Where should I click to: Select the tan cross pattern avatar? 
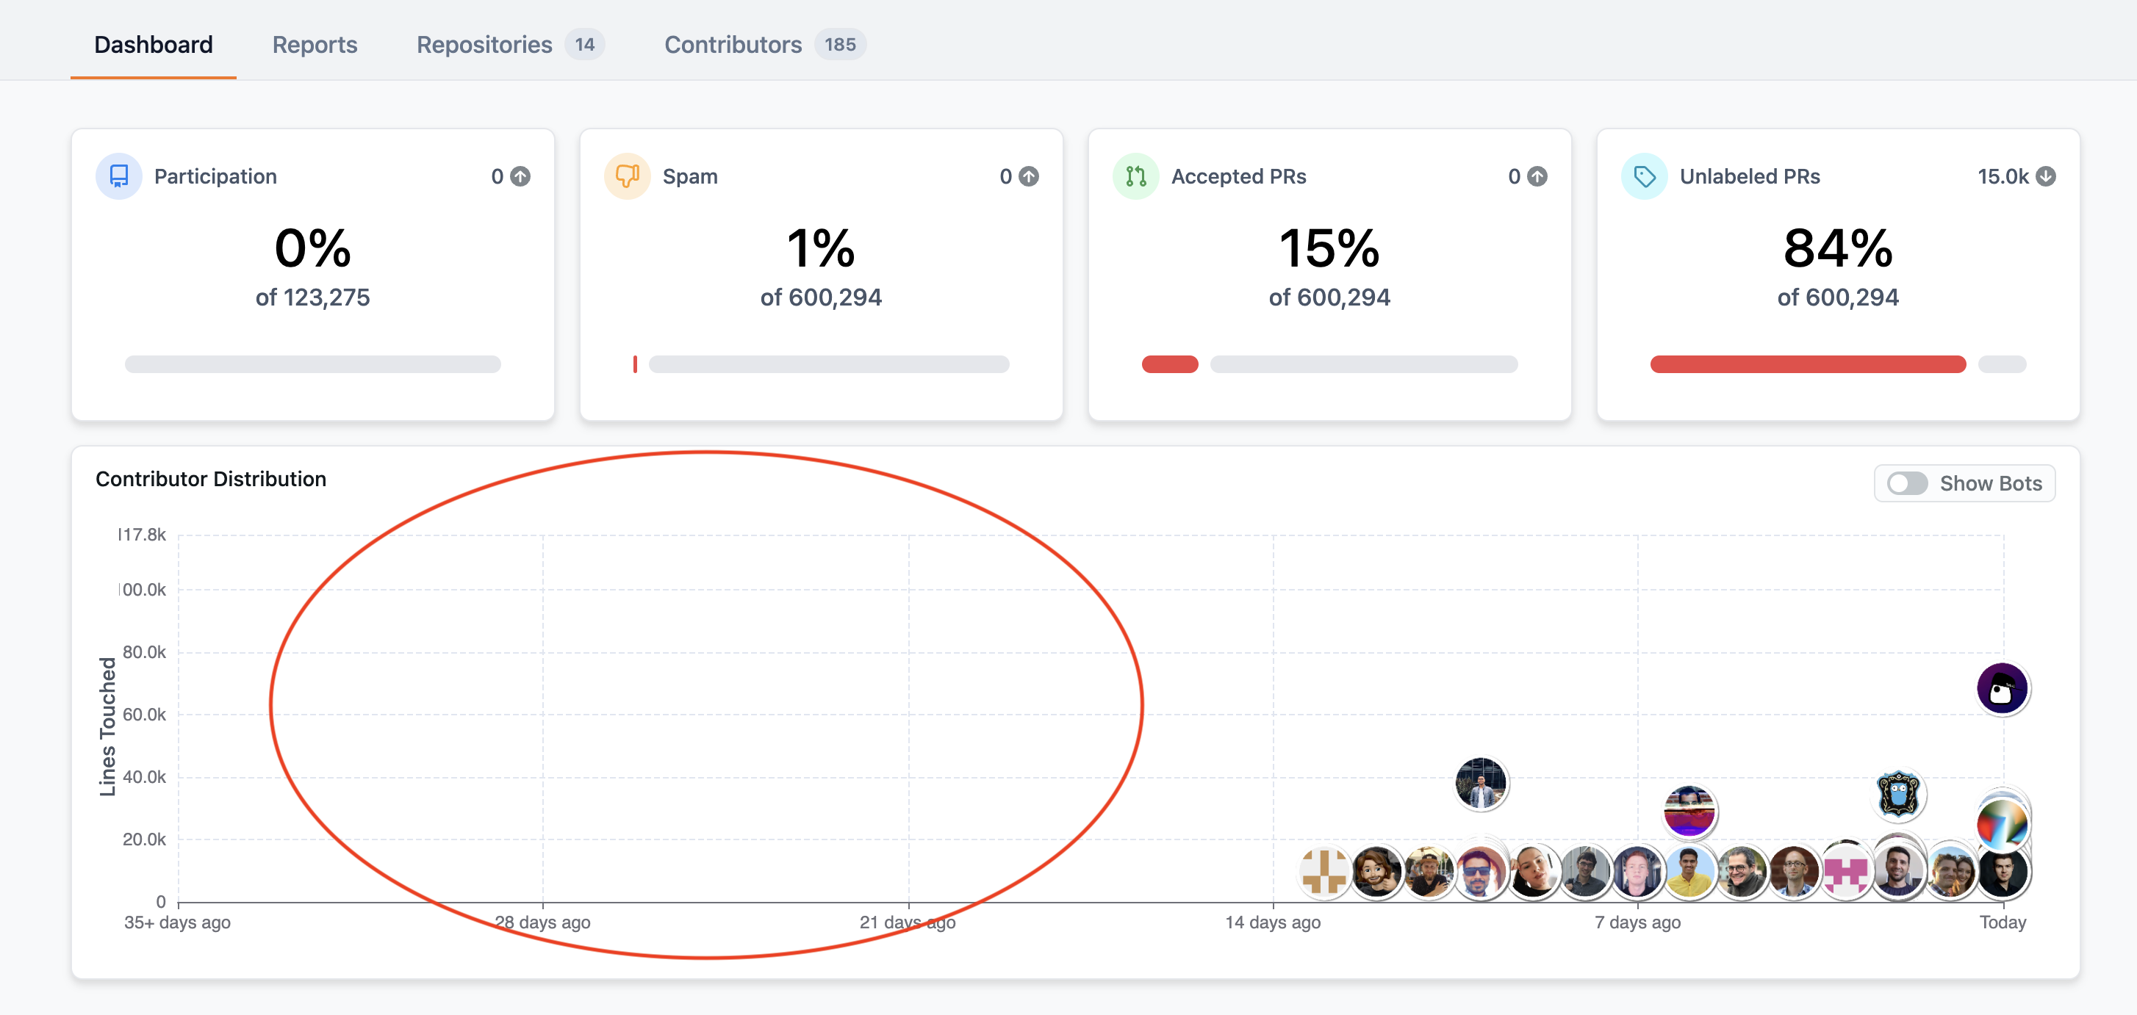coord(1324,873)
